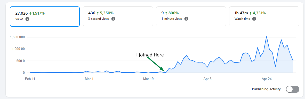Switch to the Watch time metric card
The height and width of the screenshot is (99, 305).
(x=264, y=16)
